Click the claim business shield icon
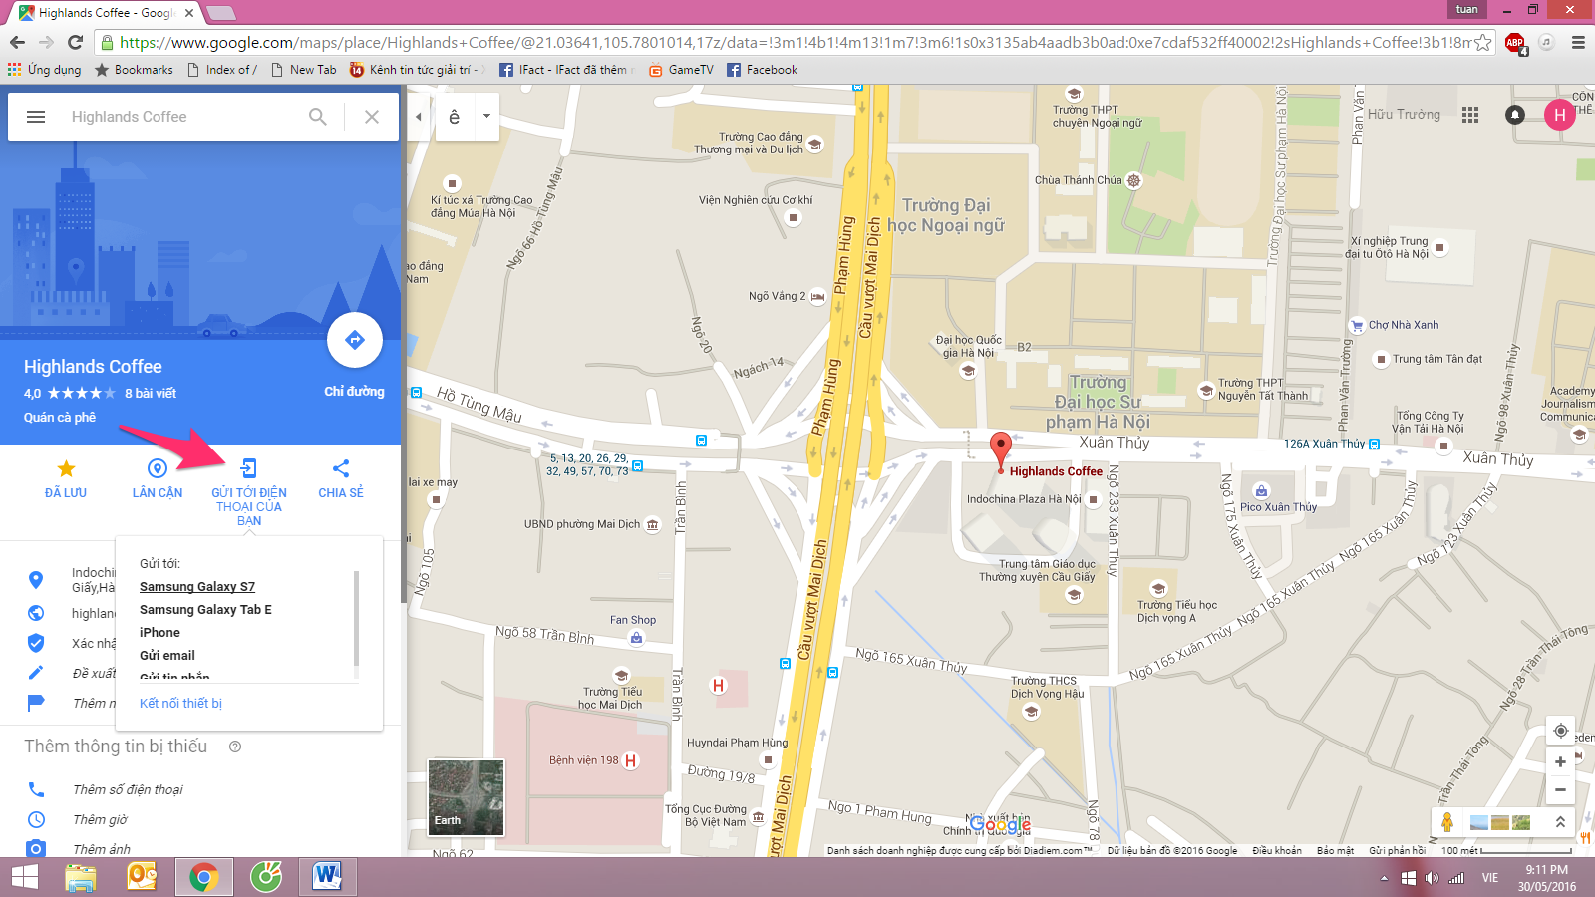The height and width of the screenshot is (897, 1595). [x=36, y=643]
